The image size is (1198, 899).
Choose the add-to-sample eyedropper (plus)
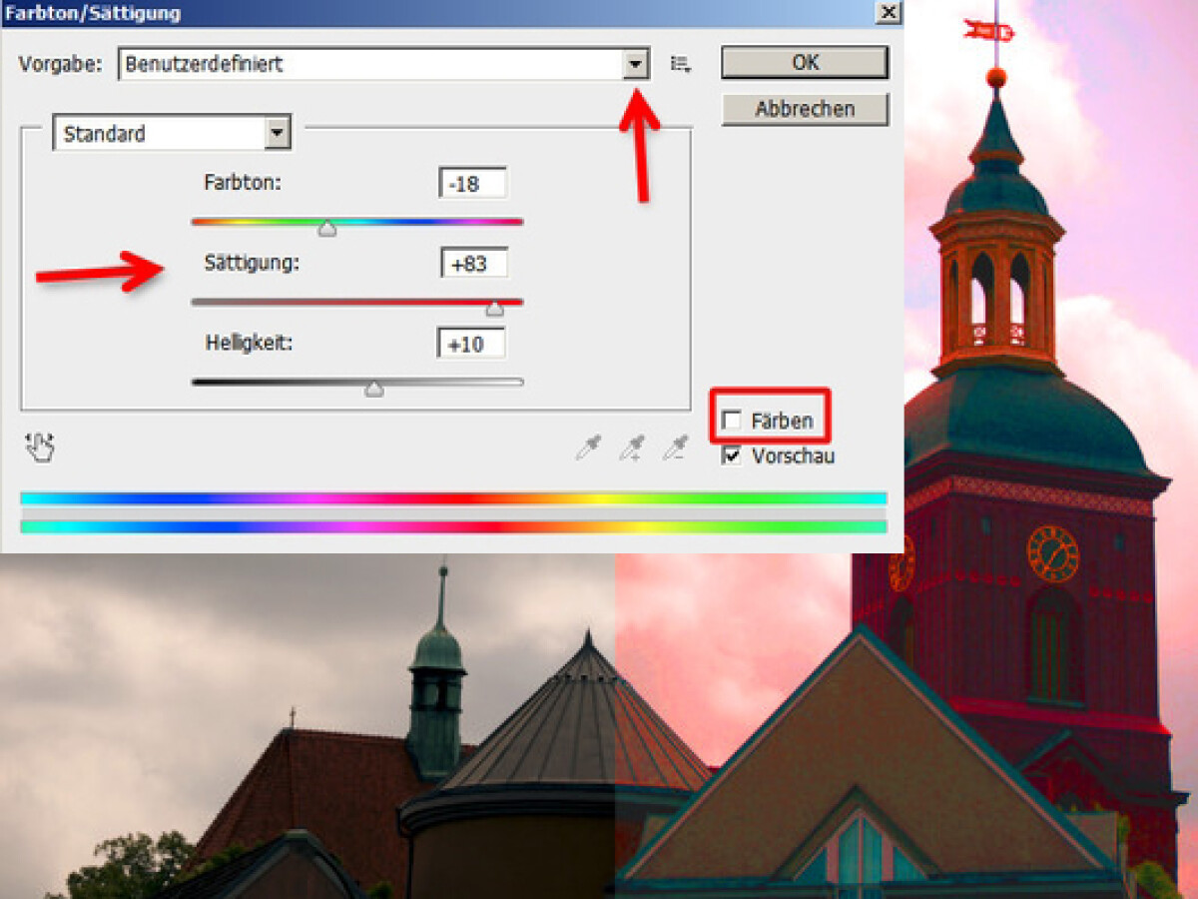(x=631, y=449)
